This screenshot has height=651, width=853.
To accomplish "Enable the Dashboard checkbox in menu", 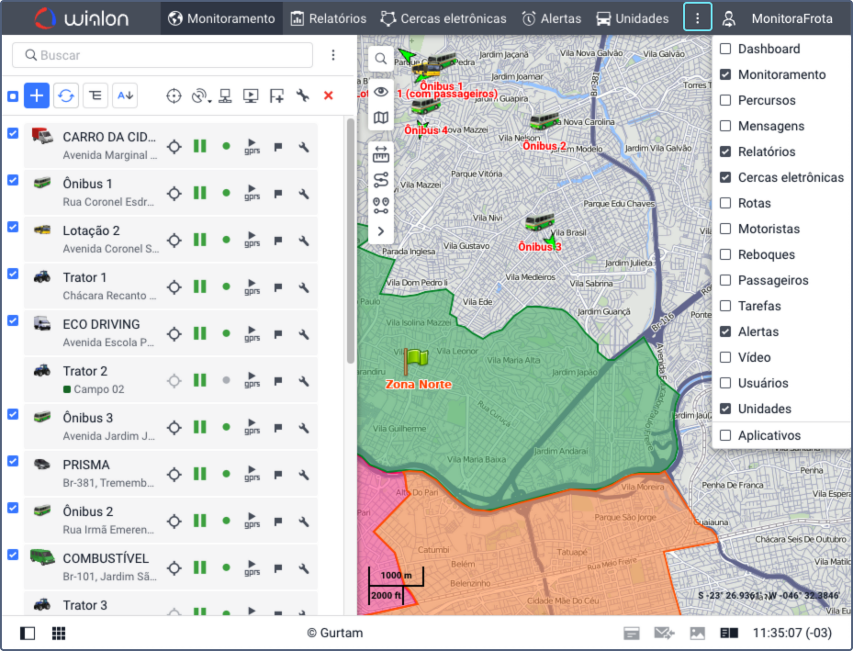I will coord(725,49).
